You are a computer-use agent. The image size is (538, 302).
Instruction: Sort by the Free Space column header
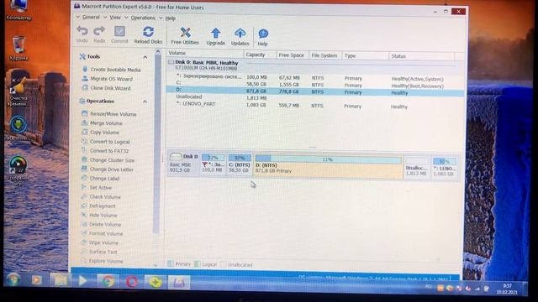coord(292,55)
